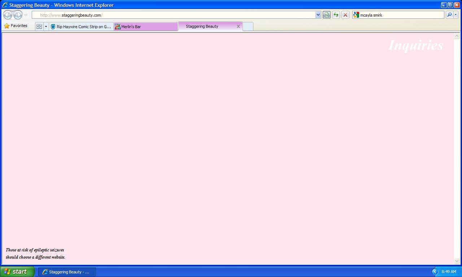Switch to the Rip Haywire Comic Strip tab
Viewport: 462px width, 277px height.
click(x=81, y=26)
